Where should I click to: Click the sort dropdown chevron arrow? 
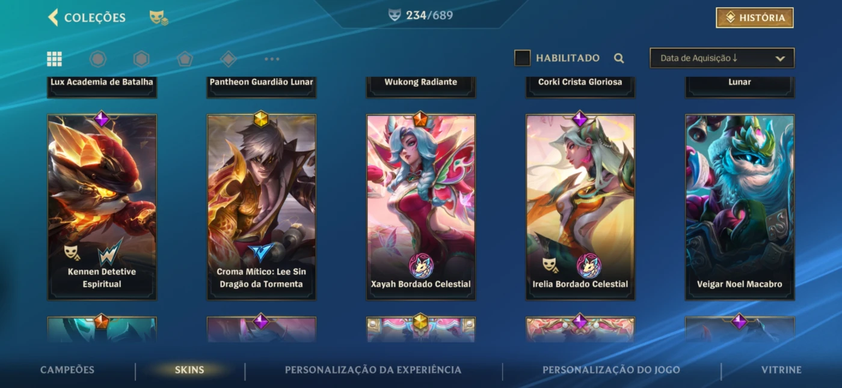click(x=780, y=59)
